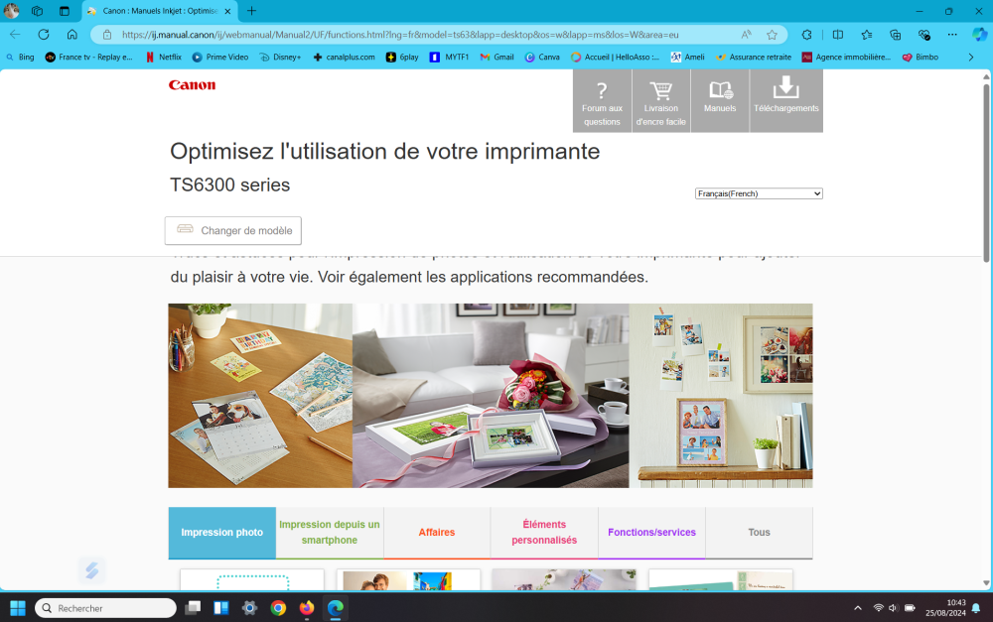
Task: Add page to favorites with star icon
Action: pos(772,34)
